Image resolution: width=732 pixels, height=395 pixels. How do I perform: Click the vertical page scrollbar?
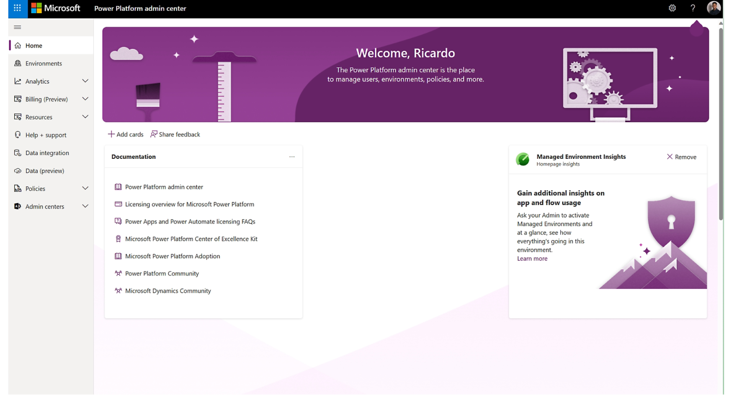(721, 124)
